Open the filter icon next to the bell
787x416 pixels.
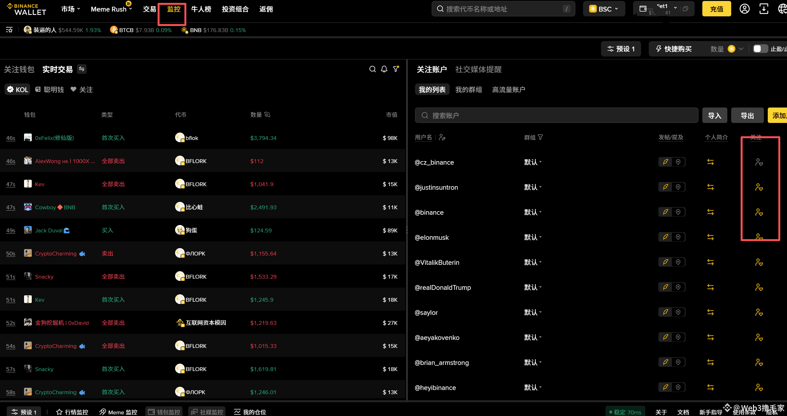[x=396, y=69]
